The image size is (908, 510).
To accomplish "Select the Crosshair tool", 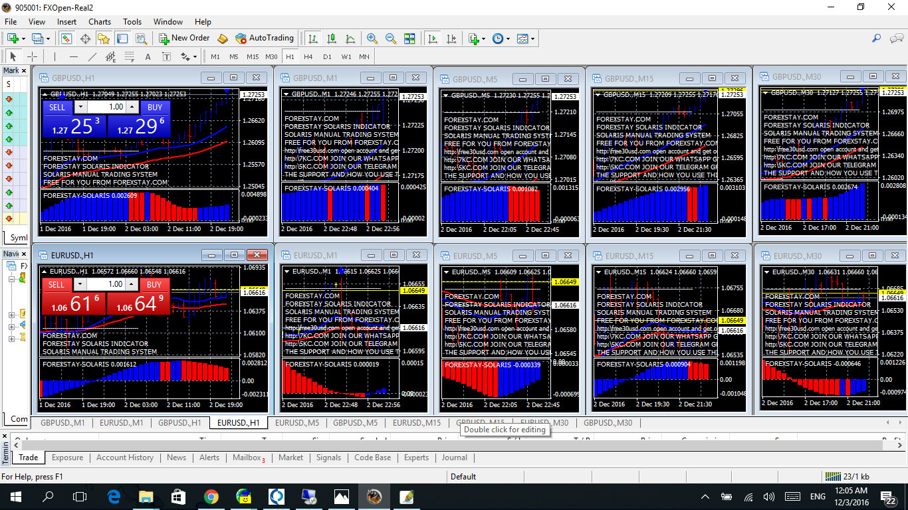I will pos(31,56).
